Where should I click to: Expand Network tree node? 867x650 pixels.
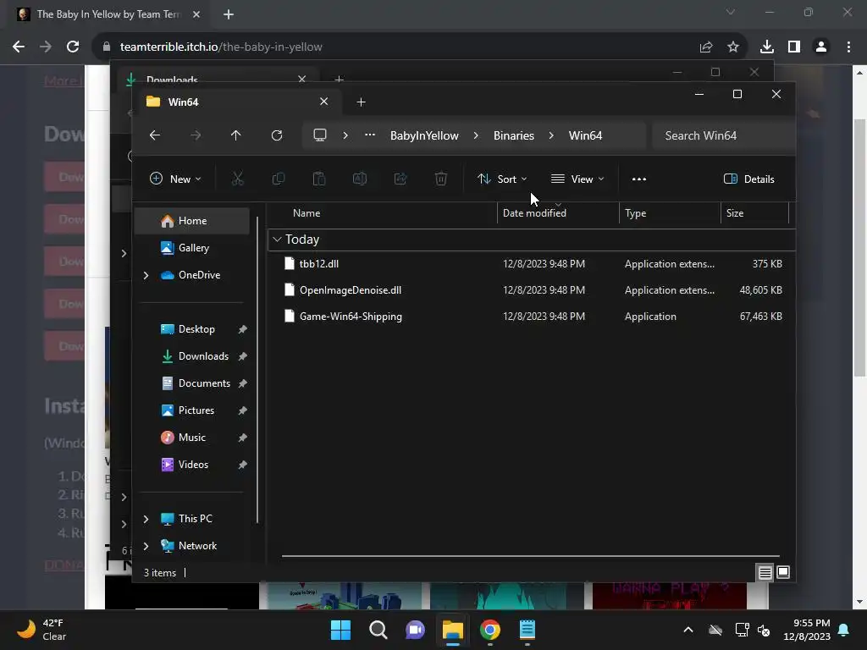146,546
